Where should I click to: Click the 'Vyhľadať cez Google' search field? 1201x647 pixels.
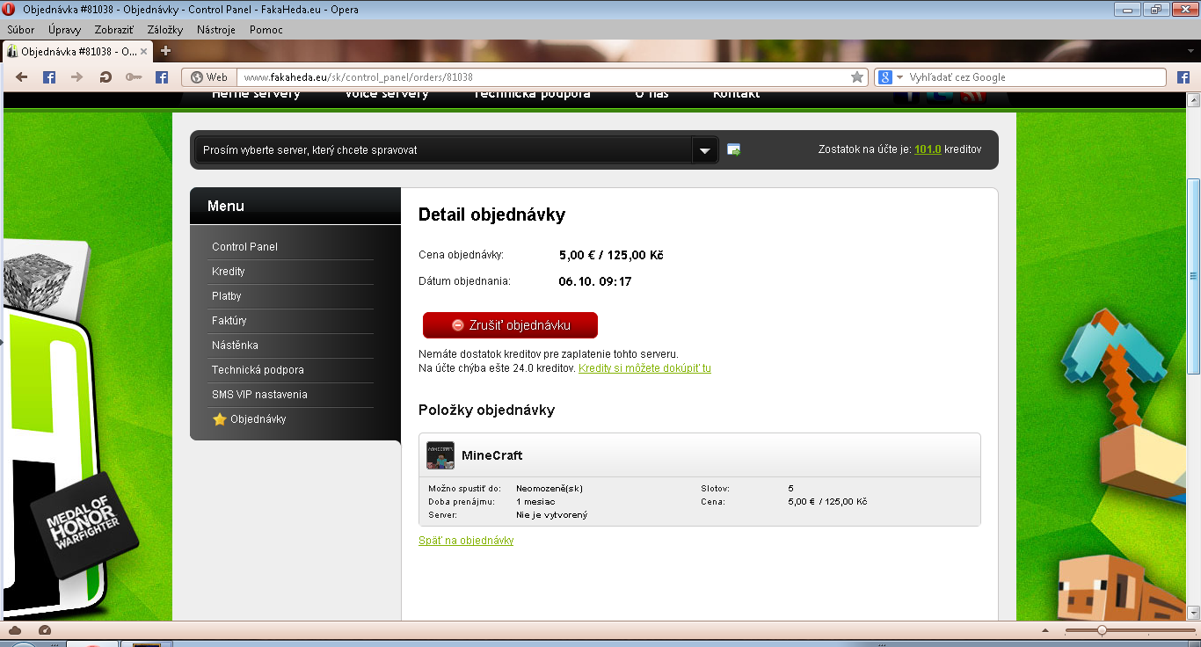pyautogui.click(x=1036, y=77)
